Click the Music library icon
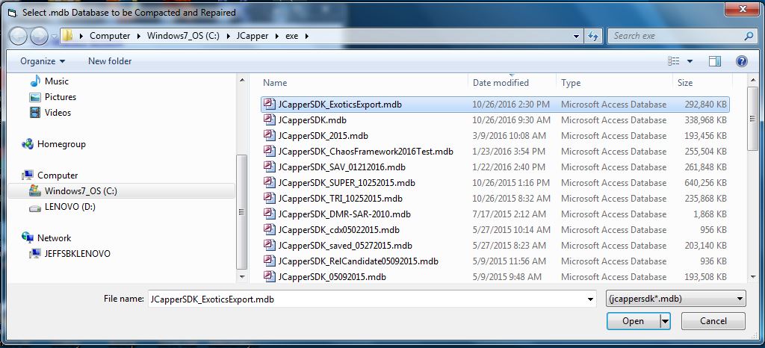765x348 pixels. point(35,81)
